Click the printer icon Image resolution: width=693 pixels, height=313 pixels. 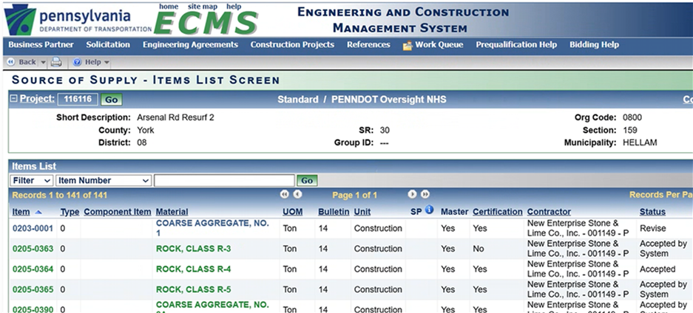56,62
